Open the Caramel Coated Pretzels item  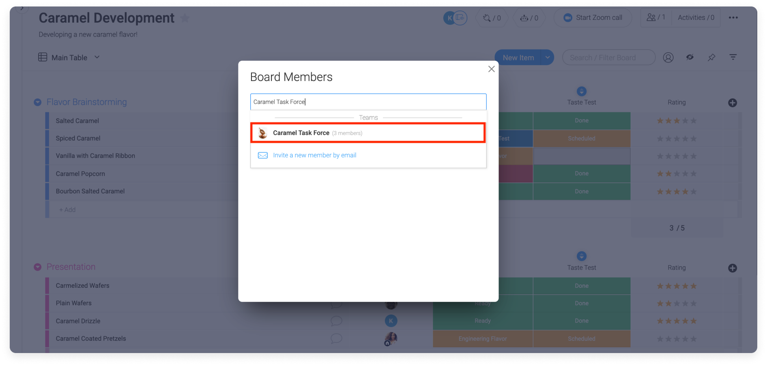(x=91, y=338)
